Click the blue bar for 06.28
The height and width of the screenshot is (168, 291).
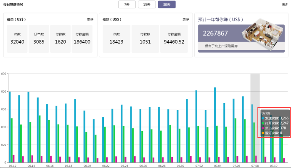pos(159,134)
